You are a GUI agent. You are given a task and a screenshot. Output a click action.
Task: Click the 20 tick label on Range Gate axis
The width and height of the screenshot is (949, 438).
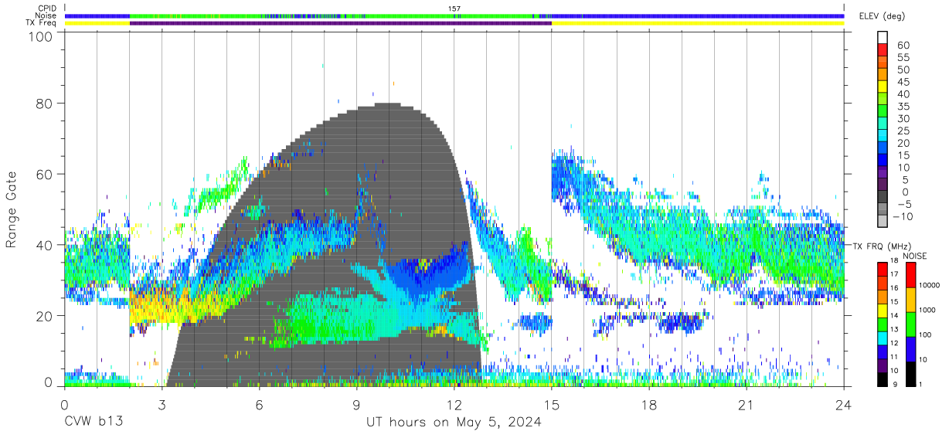click(45, 315)
